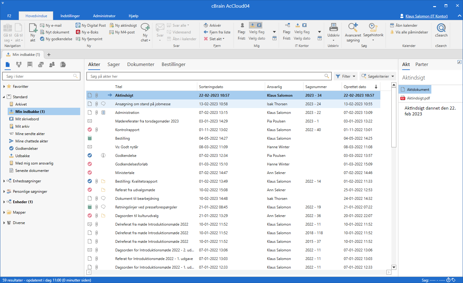Open Avanceret søgning
463x283 pixels.
pyautogui.click(x=353, y=32)
